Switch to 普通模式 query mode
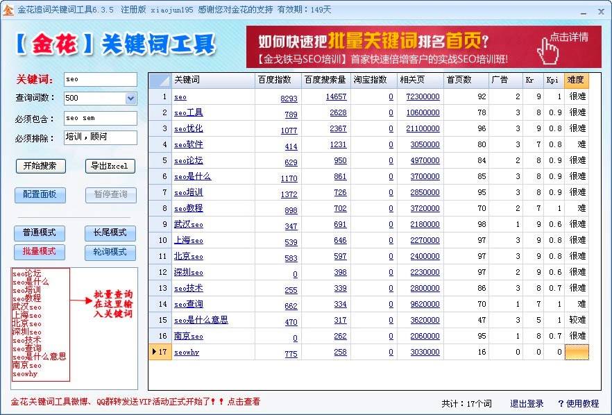The image size is (612, 415). [40, 233]
